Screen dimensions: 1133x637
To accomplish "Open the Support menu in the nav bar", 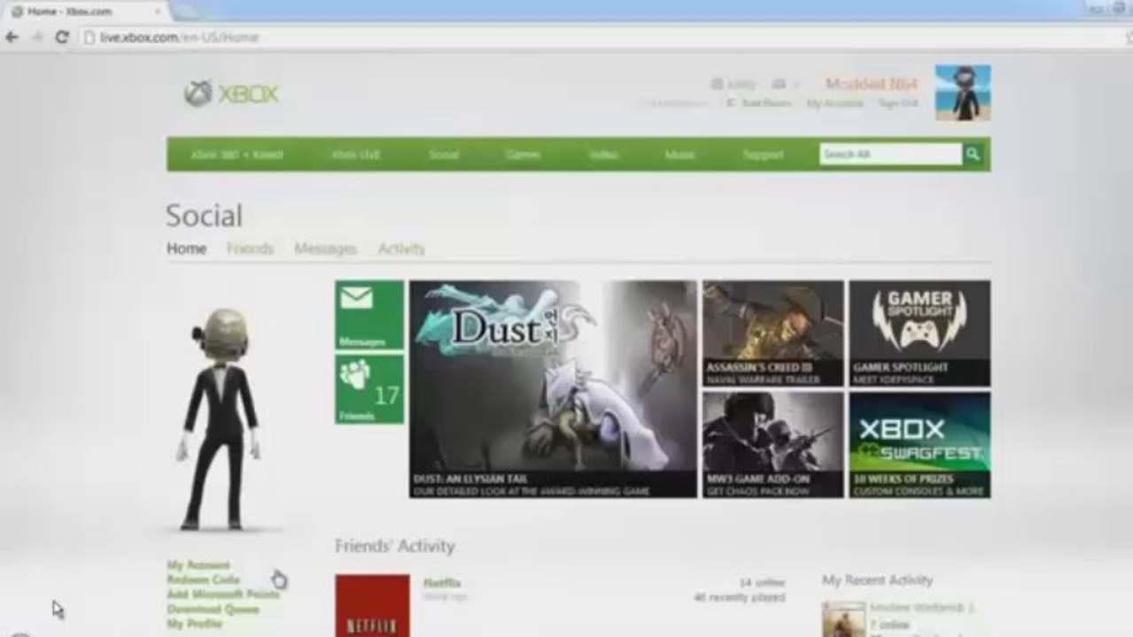I will pyautogui.click(x=763, y=154).
